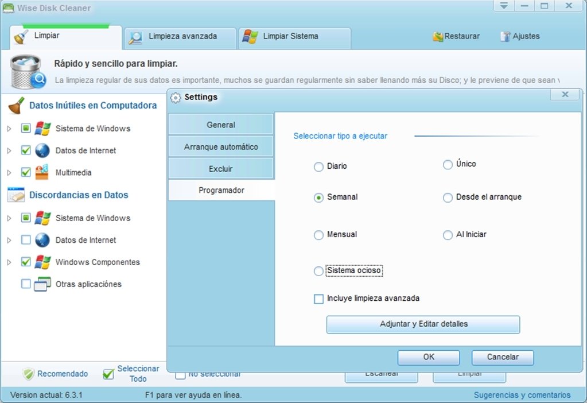The image size is (587, 403).
Task: Uncheck Datos de Internet under Datos Inútiles
Action: [x=26, y=150]
